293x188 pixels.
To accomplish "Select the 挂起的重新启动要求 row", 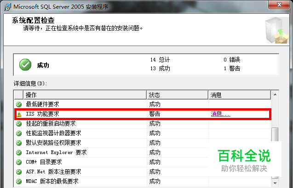I will 143,123.
